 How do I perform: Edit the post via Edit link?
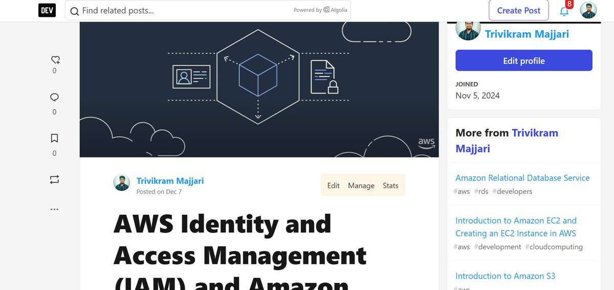334,186
